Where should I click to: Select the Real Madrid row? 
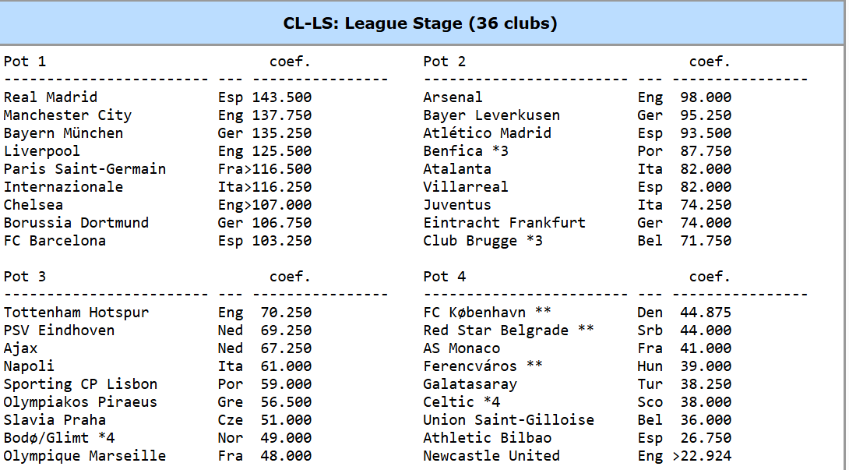pos(157,97)
